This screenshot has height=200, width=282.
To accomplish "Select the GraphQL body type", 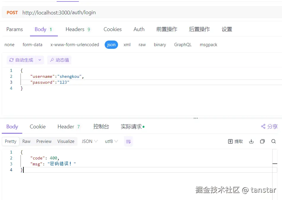I will [x=183, y=45].
